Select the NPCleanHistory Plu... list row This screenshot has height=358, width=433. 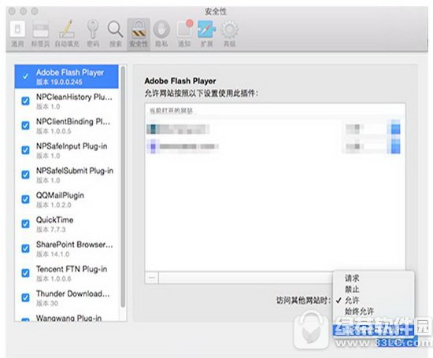tap(67, 101)
